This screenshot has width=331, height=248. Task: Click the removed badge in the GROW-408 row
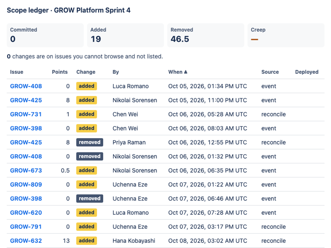coord(90,156)
